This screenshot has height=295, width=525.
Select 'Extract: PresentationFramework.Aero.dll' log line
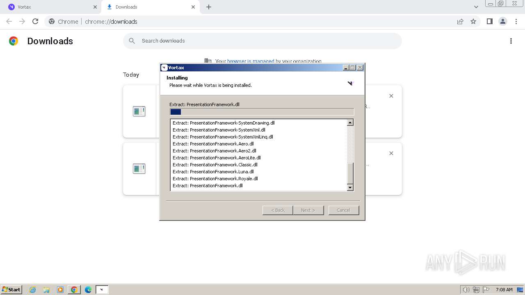pos(213,144)
